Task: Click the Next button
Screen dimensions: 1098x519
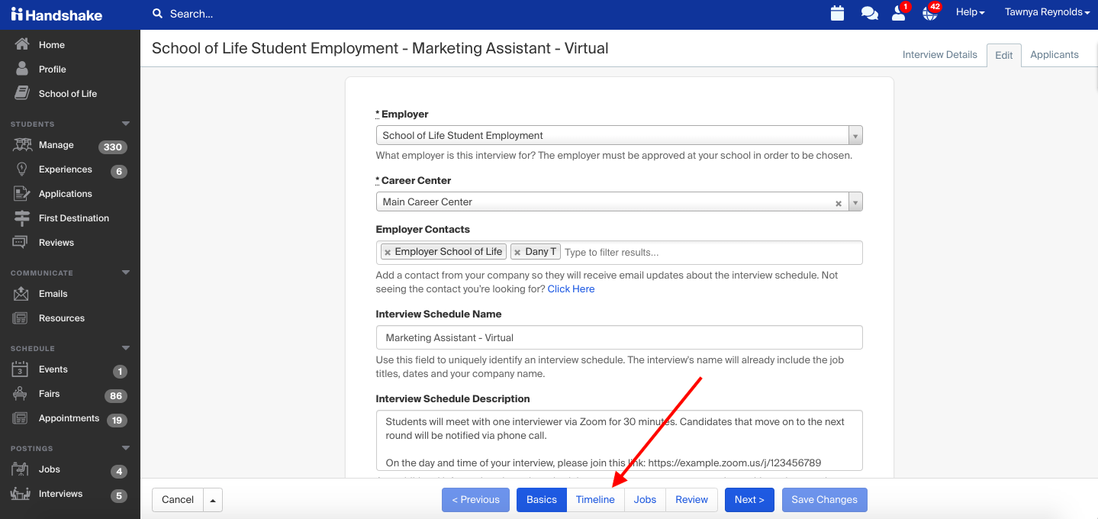Action: click(749, 500)
